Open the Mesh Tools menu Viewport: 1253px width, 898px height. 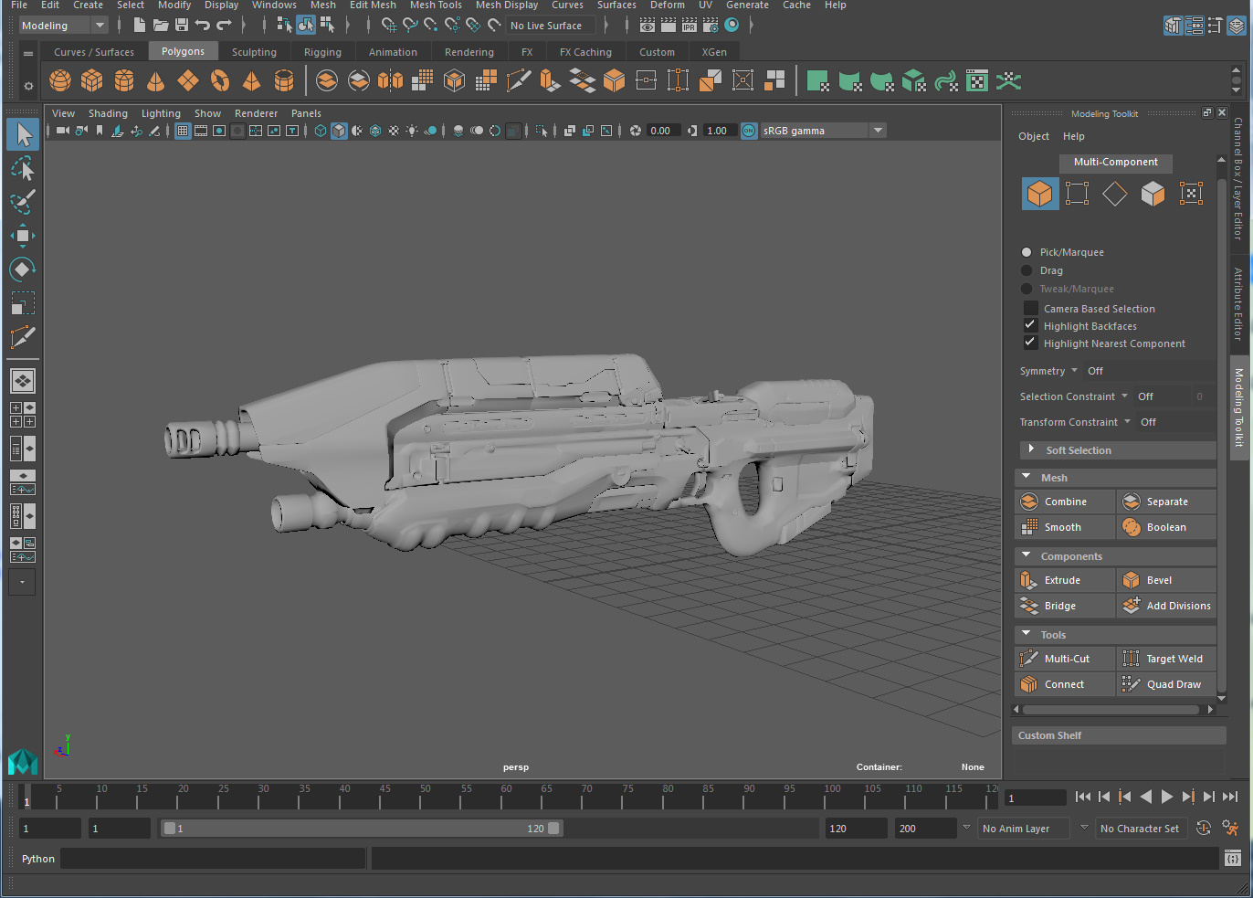coord(436,5)
